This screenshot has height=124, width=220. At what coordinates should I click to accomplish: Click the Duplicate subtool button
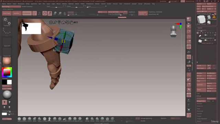[x=201, y=85]
